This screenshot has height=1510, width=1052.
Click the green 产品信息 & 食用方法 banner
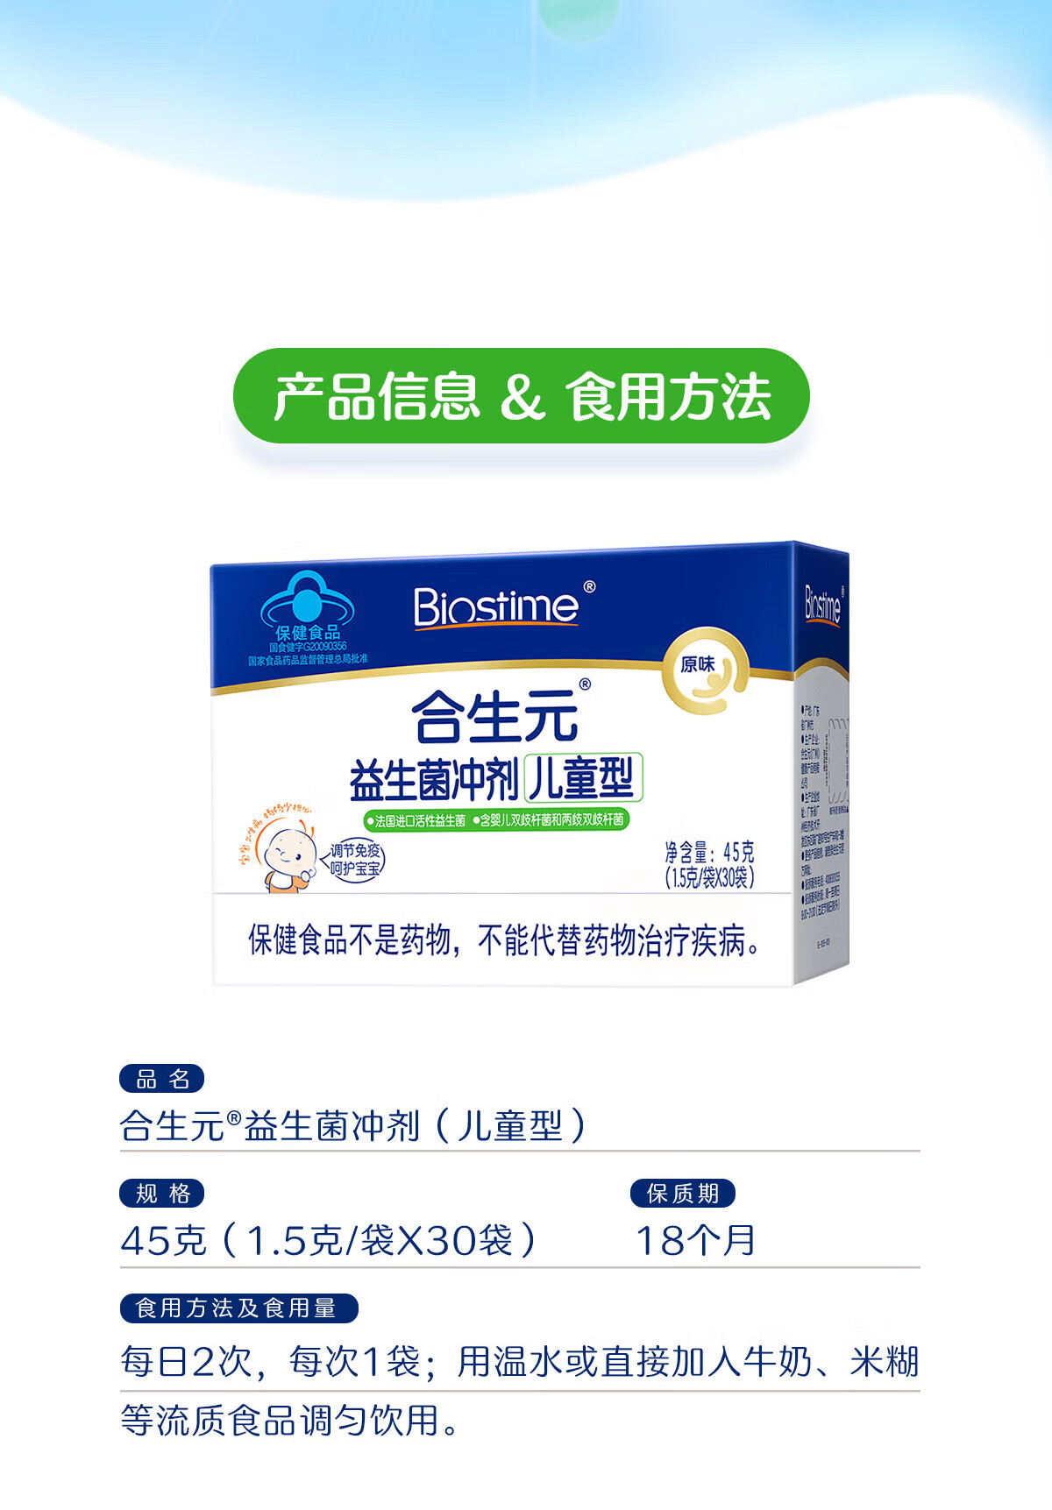click(x=521, y=396)
